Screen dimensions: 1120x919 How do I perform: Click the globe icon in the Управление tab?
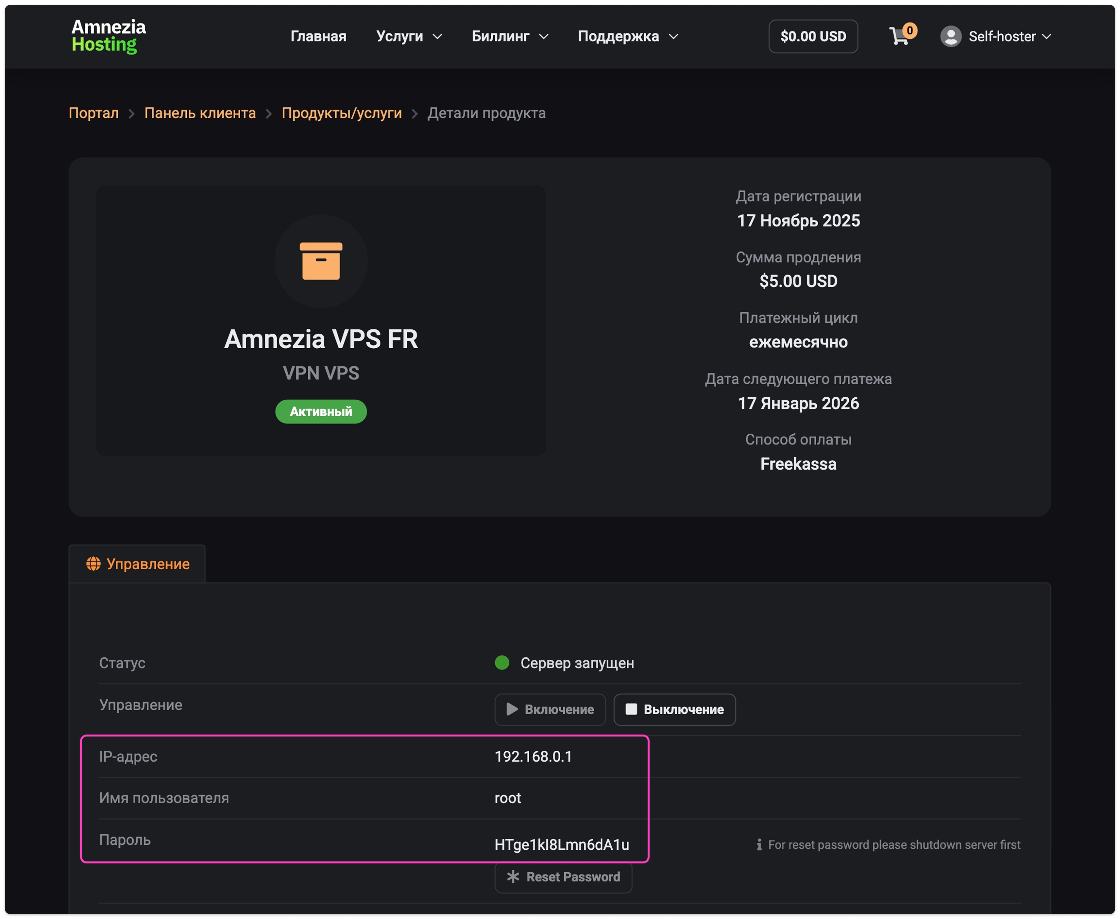pyautogui.click(x=93, y=564)
